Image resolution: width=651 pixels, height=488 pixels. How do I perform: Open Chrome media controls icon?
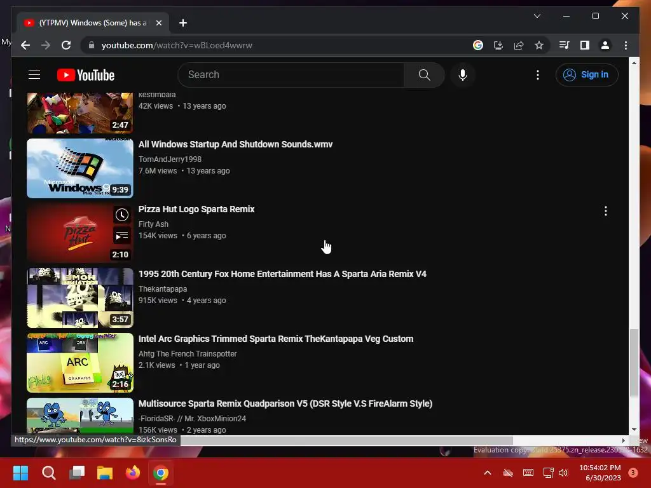pyautogui.click(x=564, y=45)
